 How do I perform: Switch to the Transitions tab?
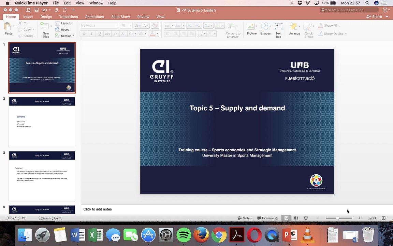point(69,16)
